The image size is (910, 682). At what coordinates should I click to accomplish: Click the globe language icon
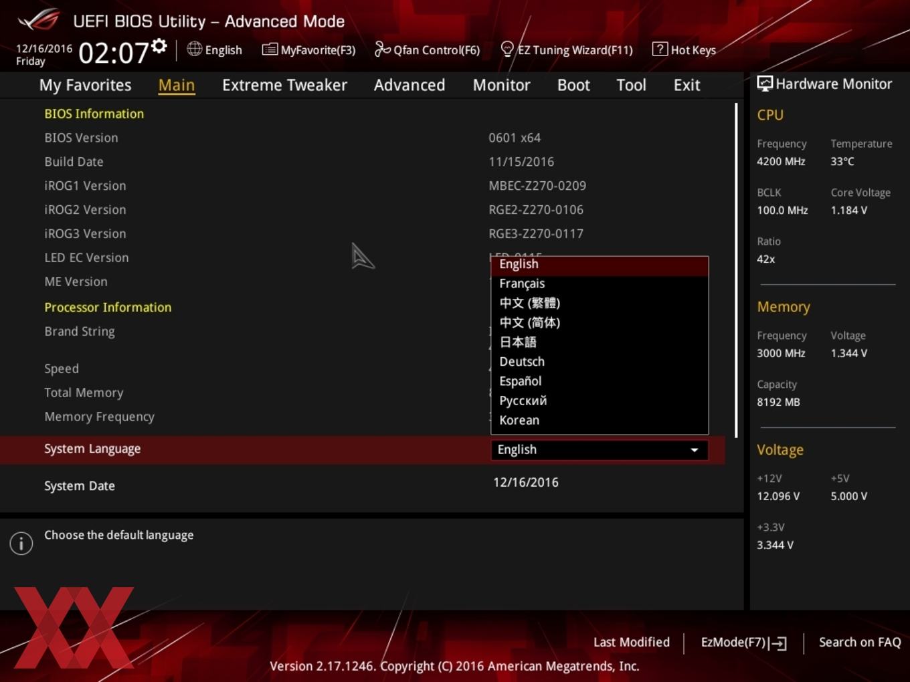(x=194, y=49)
